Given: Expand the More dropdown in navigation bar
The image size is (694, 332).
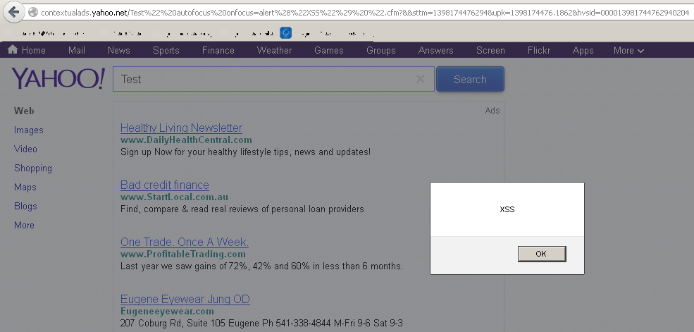Looking at the screenshot, I should point(628,51).
